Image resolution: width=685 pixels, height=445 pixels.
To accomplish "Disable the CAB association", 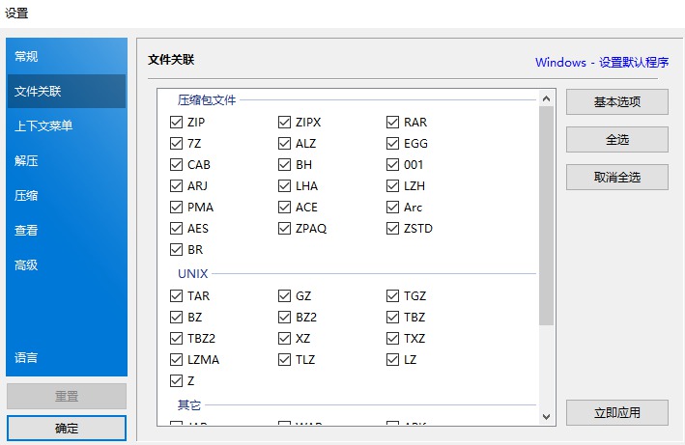I will point(176,165).
